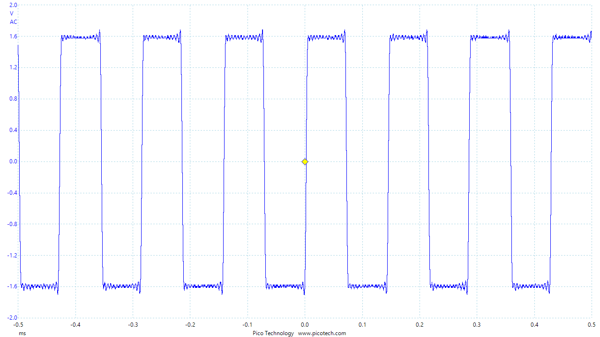
Task: Click the 0.5 time axis value
Action: [x=592, y=324]
